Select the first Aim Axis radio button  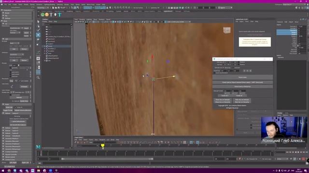tap(223, 62)
